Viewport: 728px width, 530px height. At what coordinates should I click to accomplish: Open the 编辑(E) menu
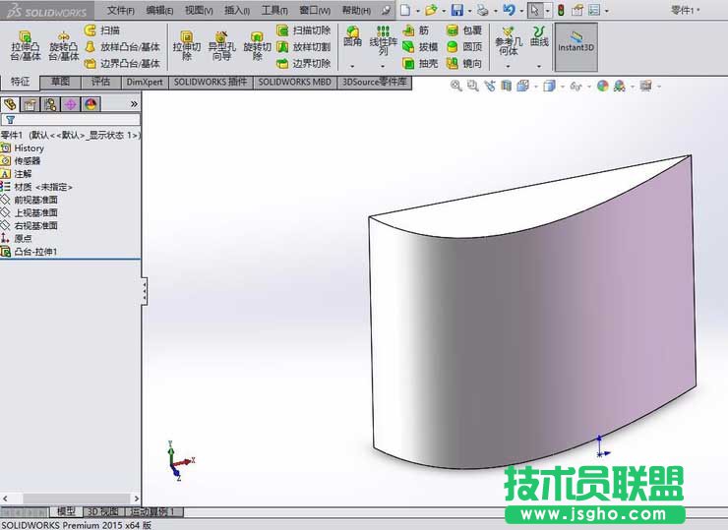click(159, 10)
